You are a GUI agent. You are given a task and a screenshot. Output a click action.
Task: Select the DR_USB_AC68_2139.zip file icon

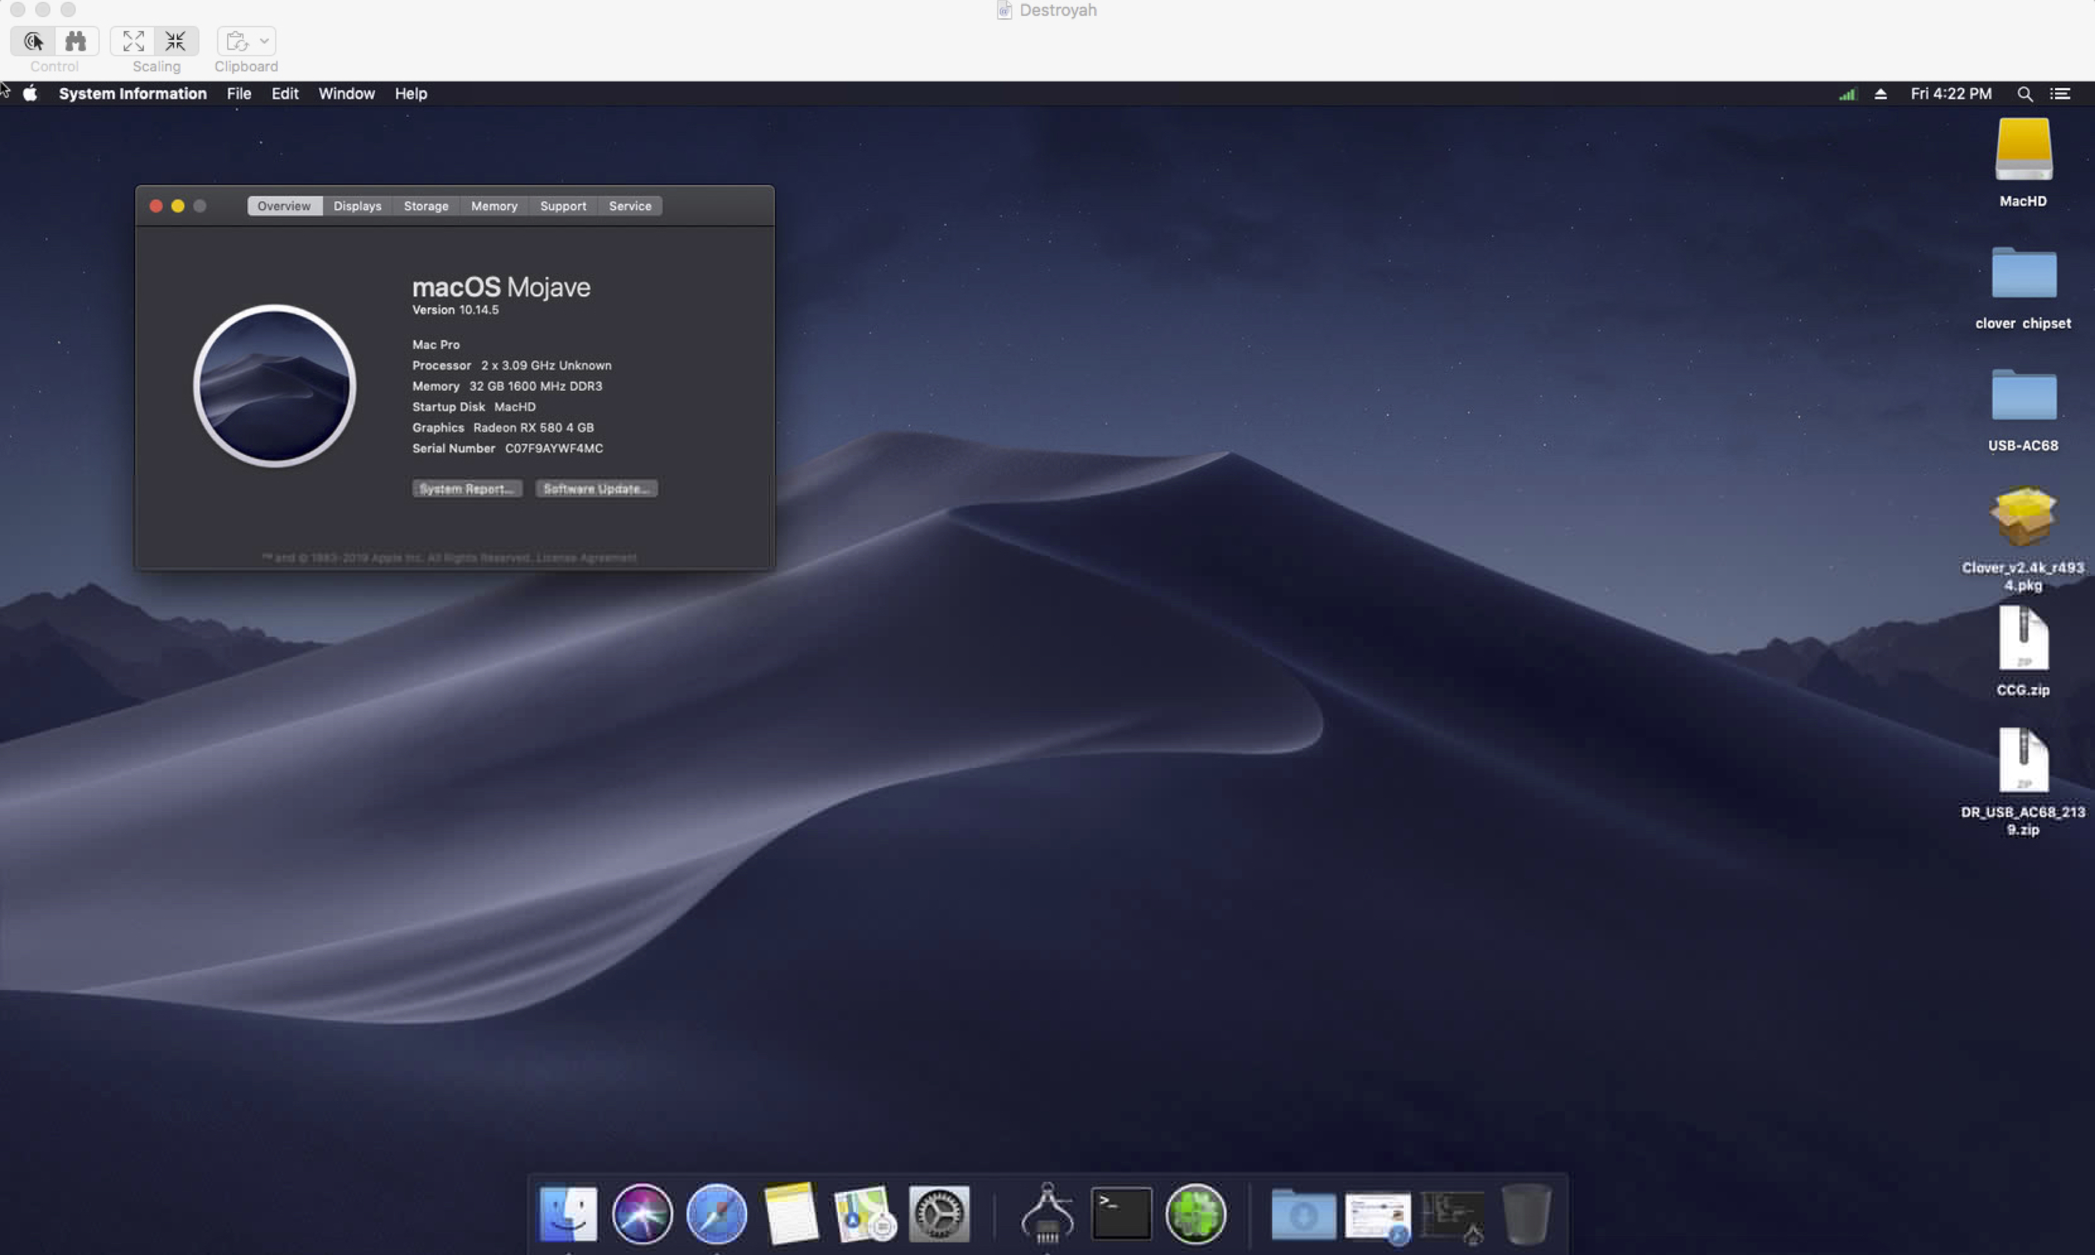[2023, 760]
